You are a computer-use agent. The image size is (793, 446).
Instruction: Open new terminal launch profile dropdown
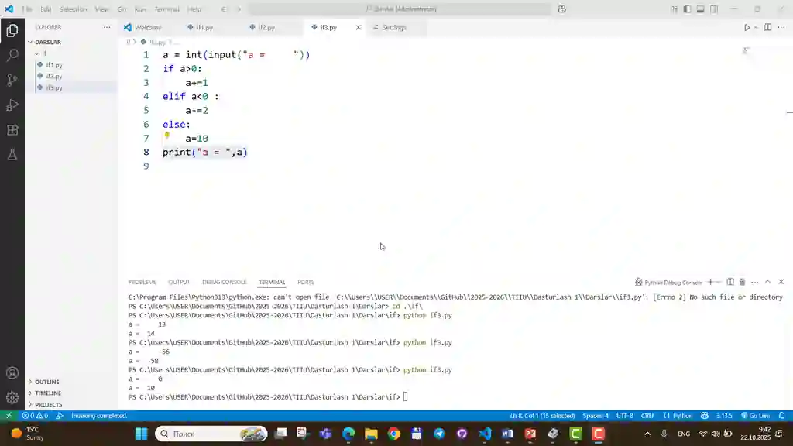point(719,282)
